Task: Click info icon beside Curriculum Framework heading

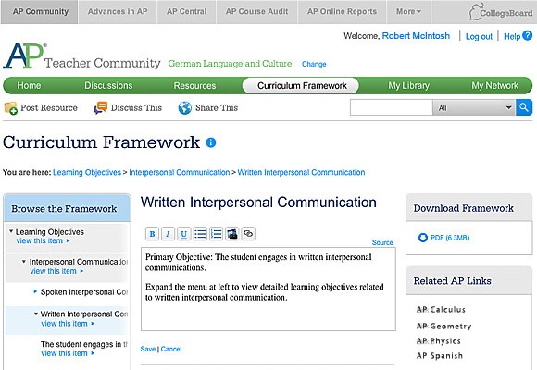Action: pos(211,142)
